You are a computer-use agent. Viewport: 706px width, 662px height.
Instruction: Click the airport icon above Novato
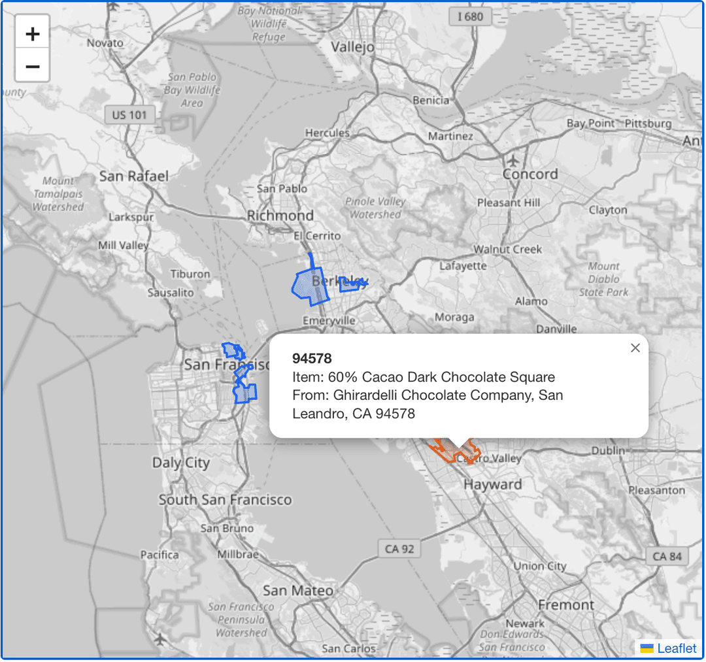coord(115,6)
